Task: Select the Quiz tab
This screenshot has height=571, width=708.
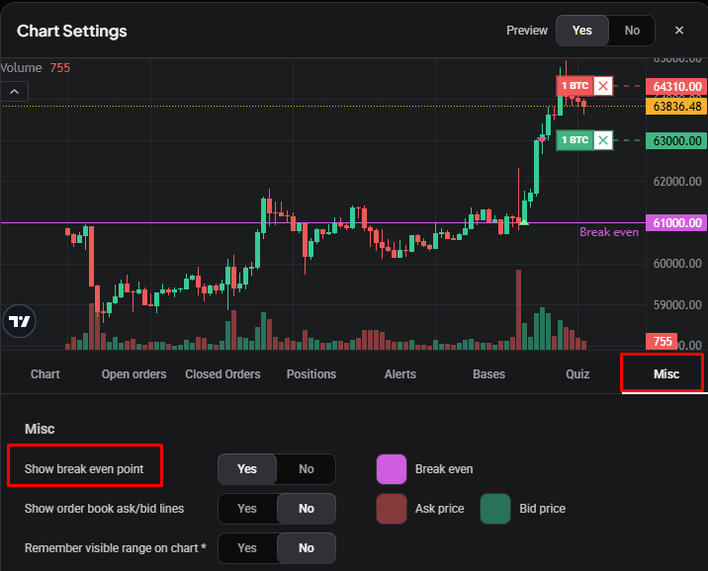Action: (577, 373)
